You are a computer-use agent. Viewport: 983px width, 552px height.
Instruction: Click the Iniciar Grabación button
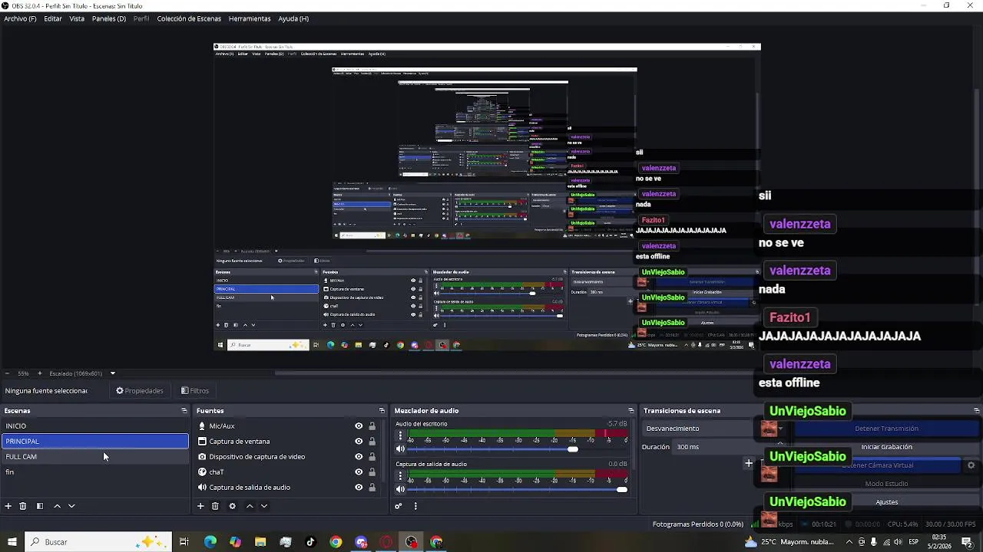tap(886, 447)
